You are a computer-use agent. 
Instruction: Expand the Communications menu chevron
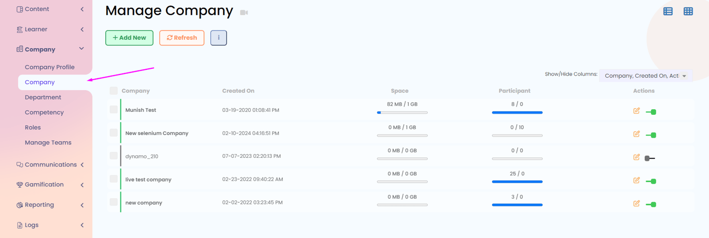[82, 165]
